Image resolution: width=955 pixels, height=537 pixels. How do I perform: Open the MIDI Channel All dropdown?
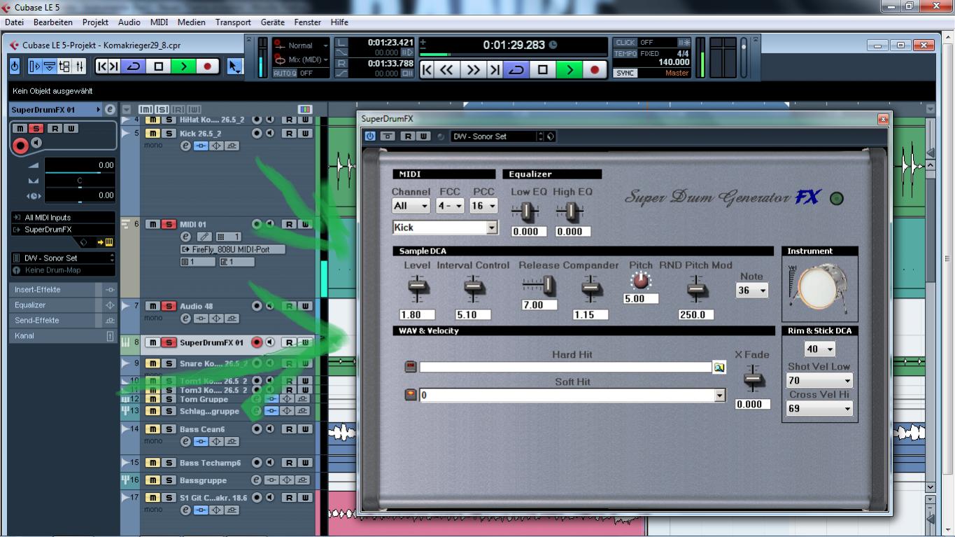click(x=411, y=206)
